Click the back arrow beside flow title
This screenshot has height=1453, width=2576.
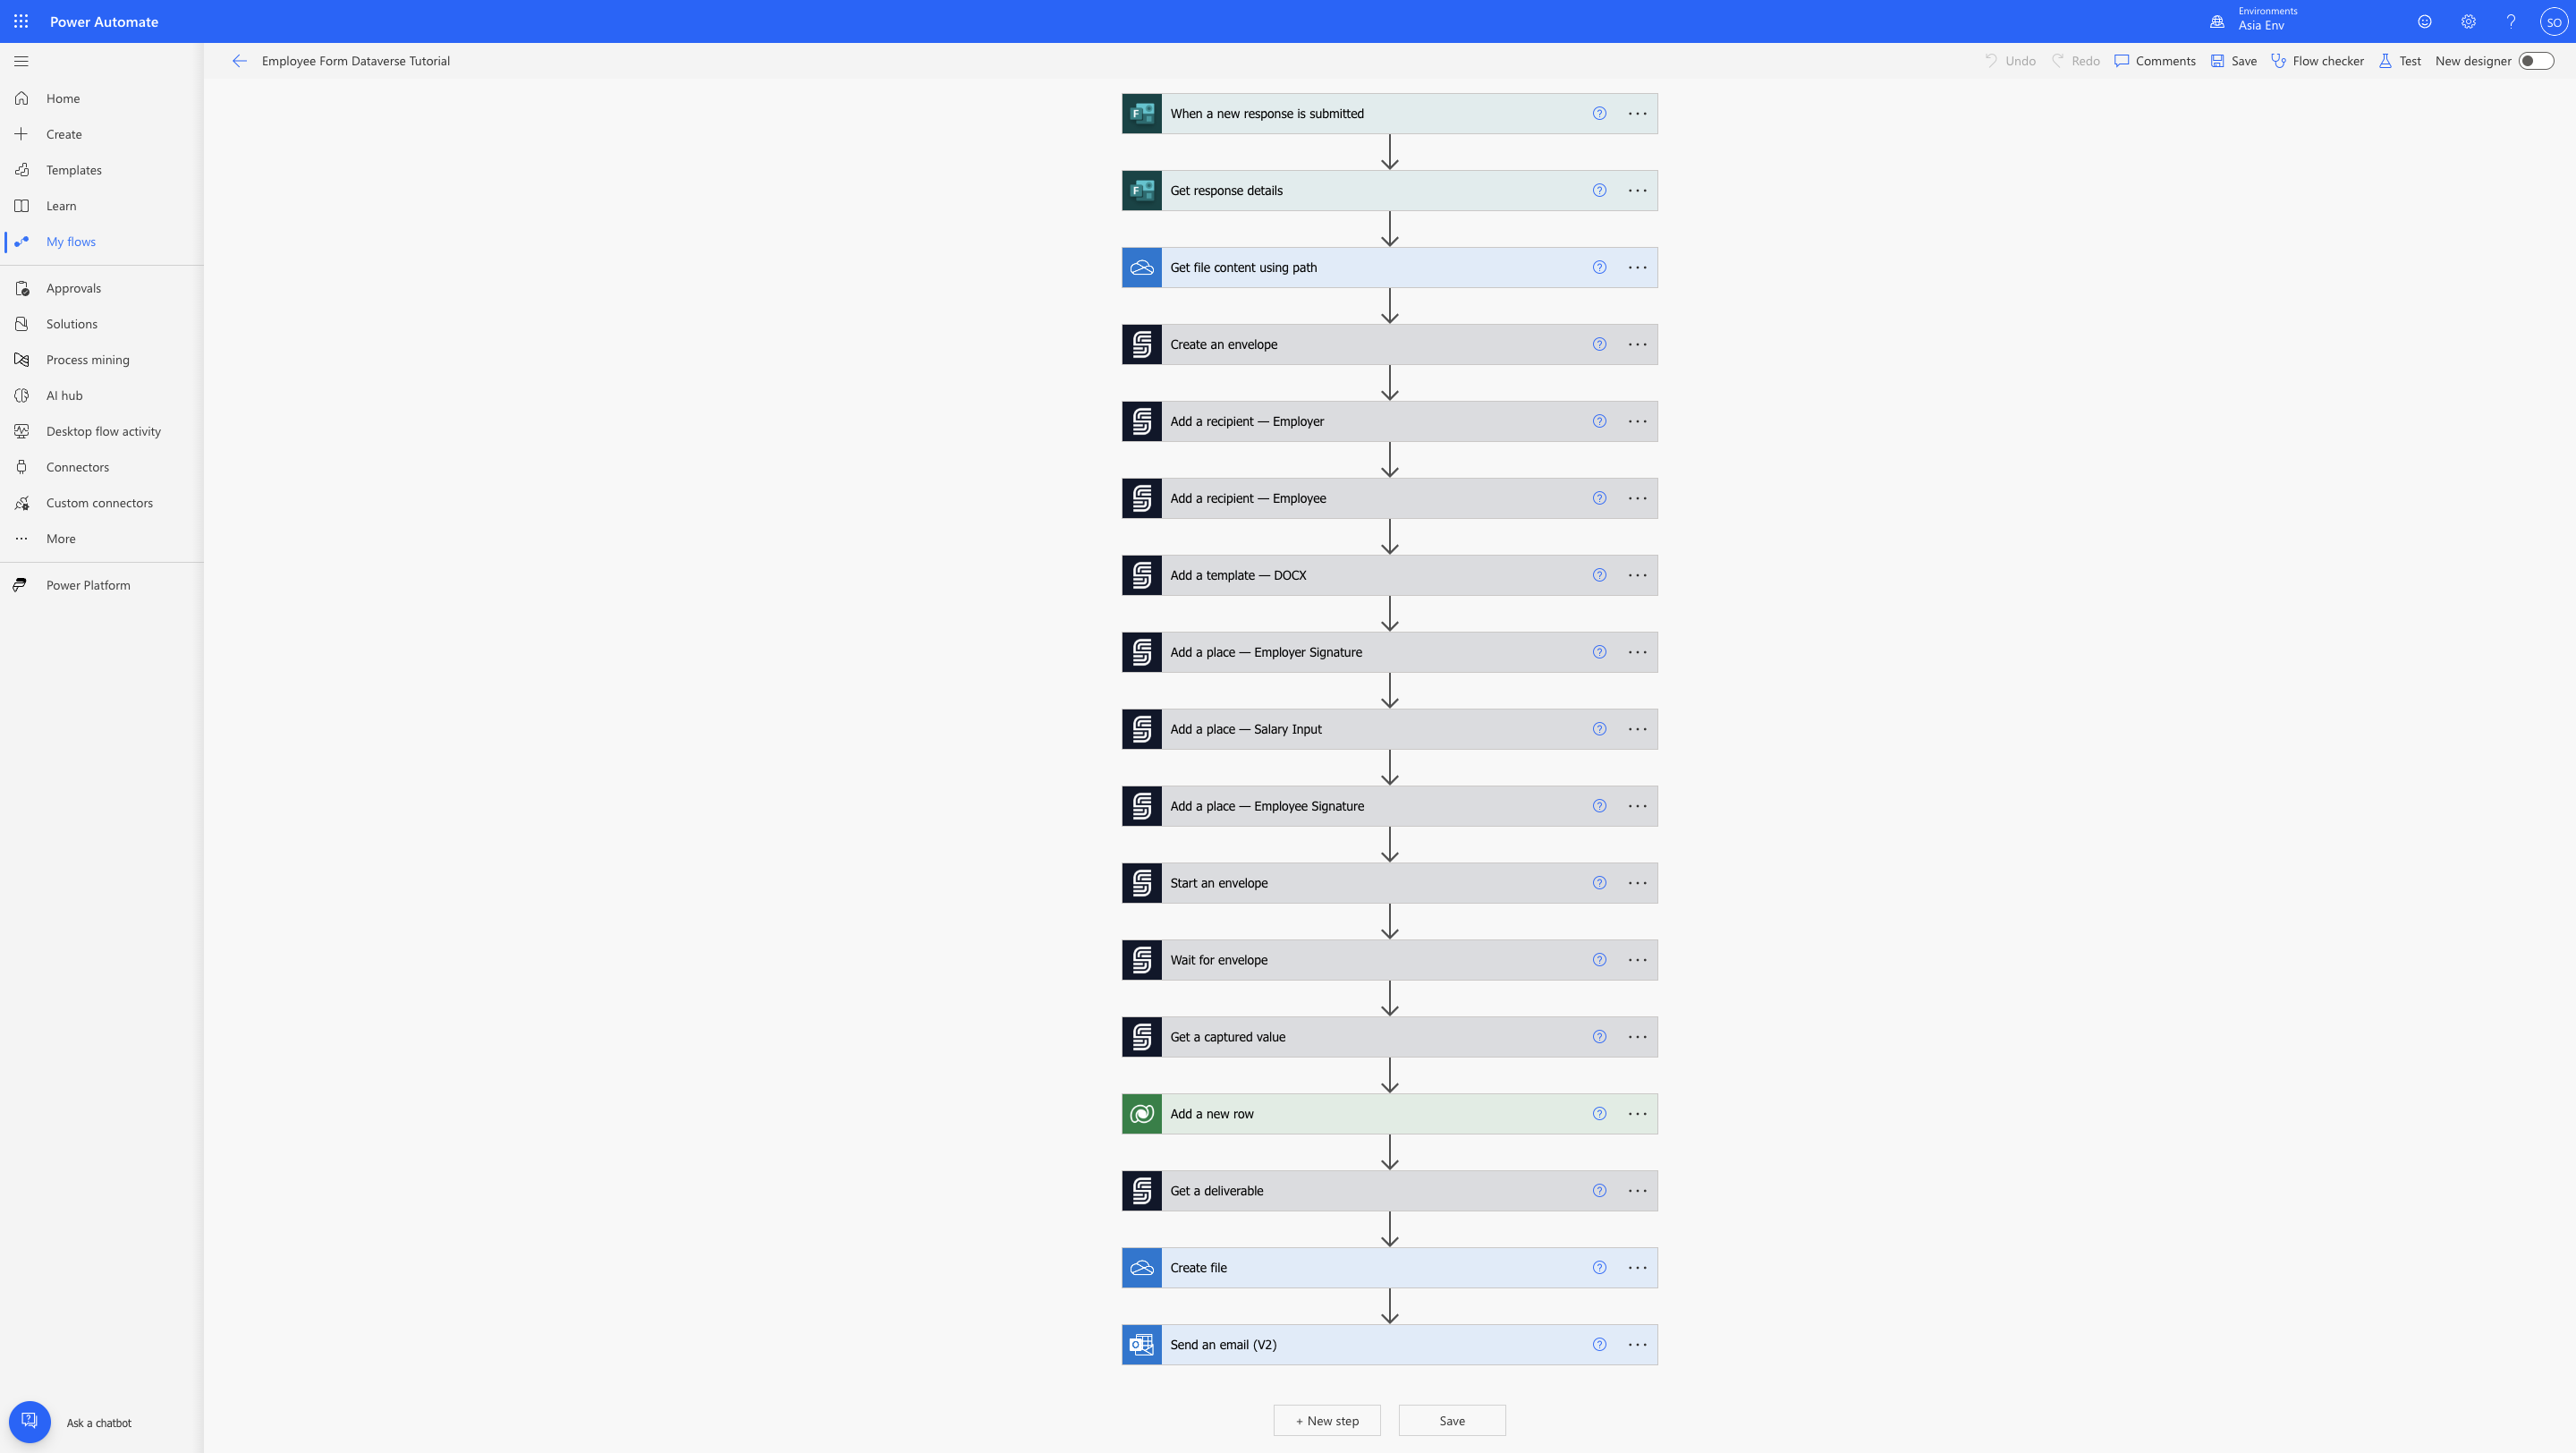[x=239, y=61]
